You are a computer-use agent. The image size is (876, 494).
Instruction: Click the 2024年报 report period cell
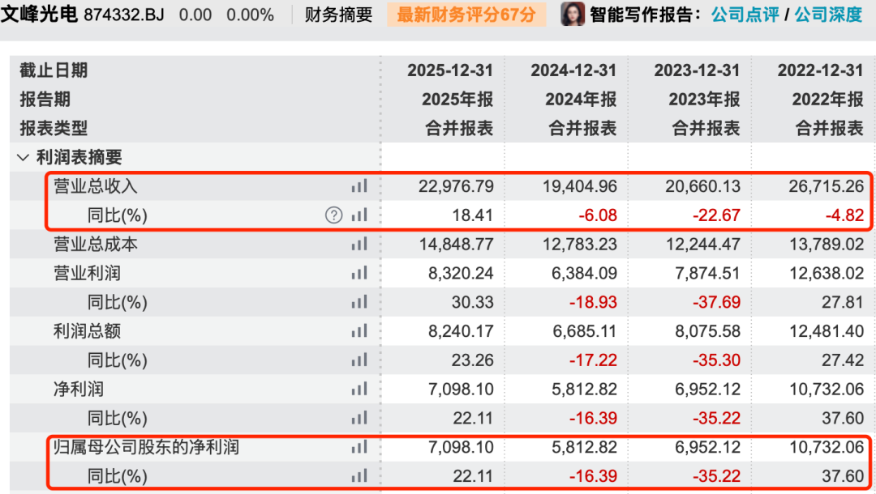pos(581,100)
